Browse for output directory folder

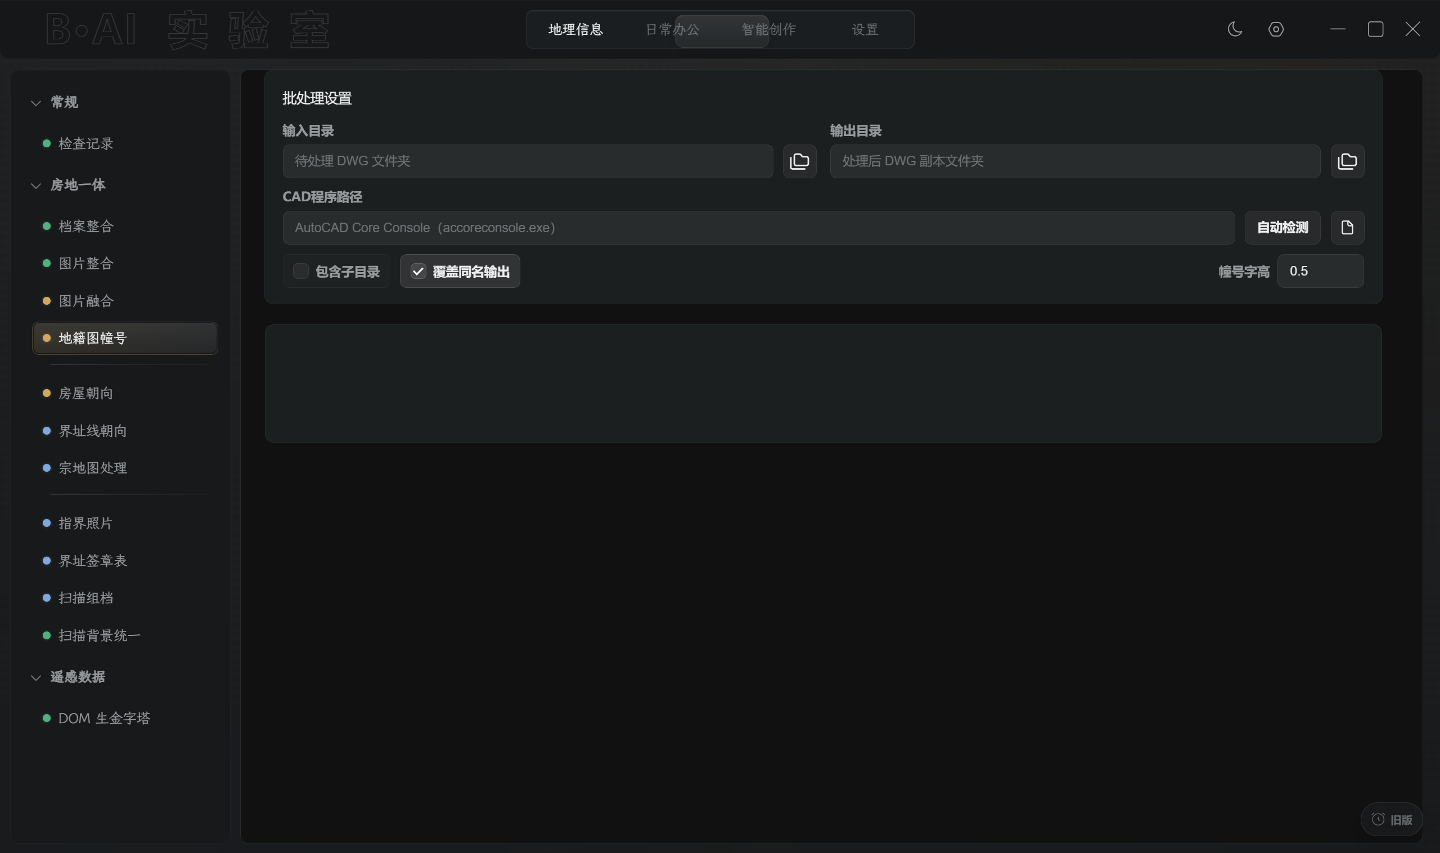1347,161
